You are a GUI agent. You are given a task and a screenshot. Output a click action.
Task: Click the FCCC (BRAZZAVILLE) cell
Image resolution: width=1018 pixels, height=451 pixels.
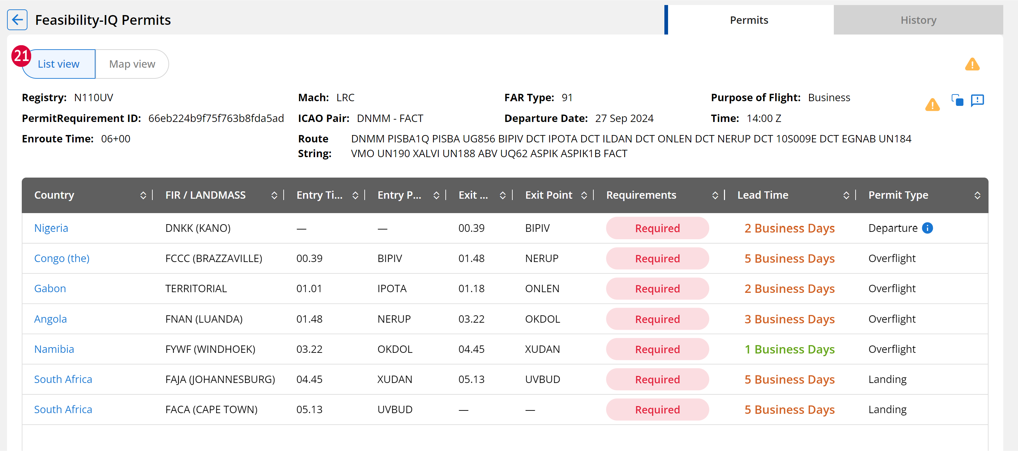pos(213,259)
